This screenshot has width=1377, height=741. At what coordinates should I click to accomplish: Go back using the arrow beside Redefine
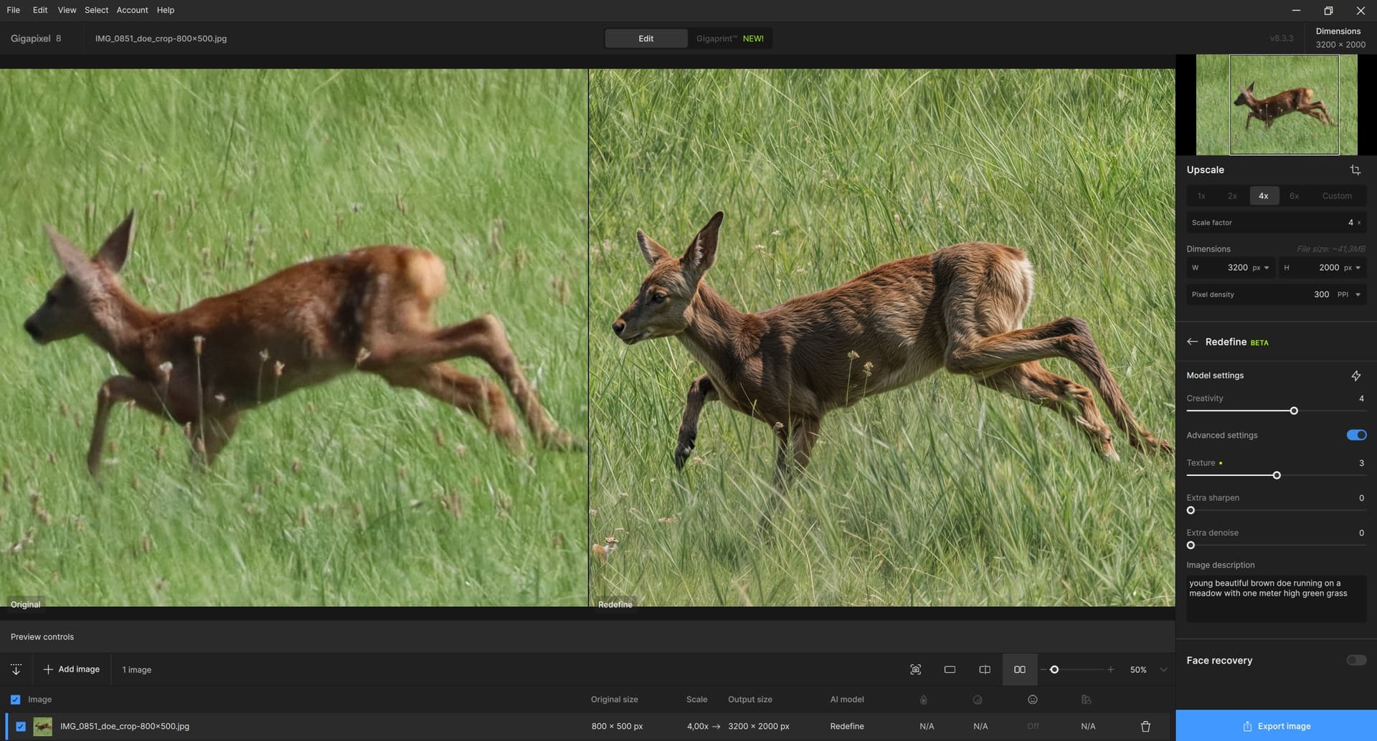(x=1192, y=342)
